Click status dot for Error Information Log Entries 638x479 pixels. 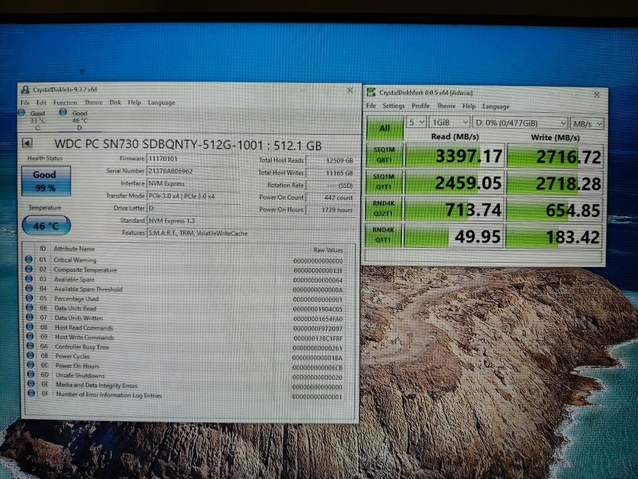[x=31, y=393]
